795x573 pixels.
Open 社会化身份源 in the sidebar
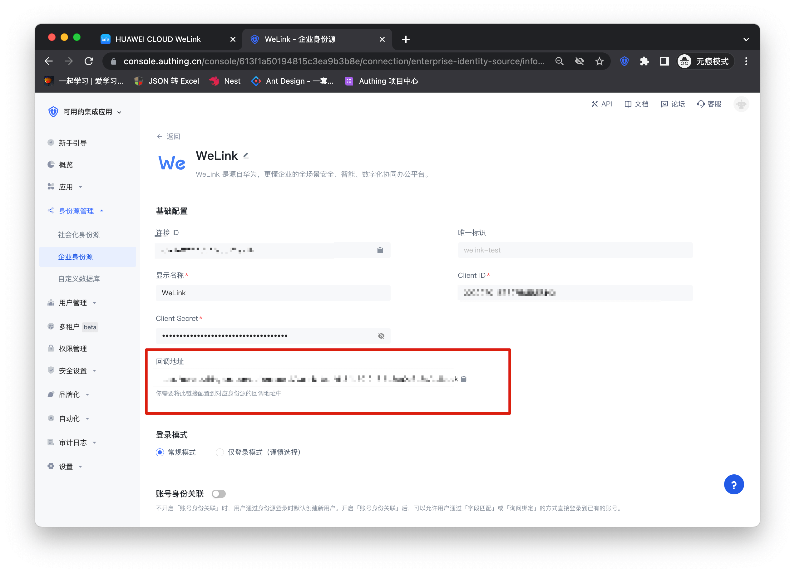tap(79, 235)
